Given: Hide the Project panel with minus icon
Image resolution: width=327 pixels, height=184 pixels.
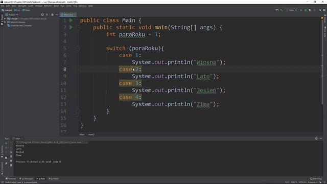Looking at the screenshot, I should [x=57, y=15].
